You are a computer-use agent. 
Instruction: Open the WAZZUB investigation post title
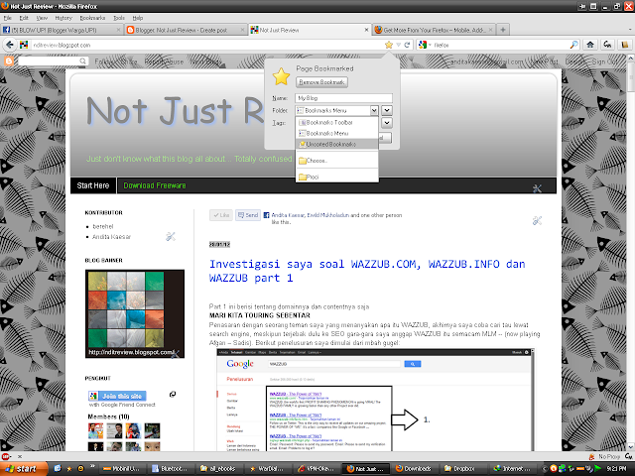click(x=367, y=271)
